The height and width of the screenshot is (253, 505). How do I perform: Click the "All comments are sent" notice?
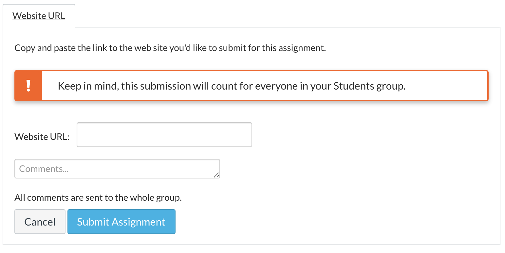click(98, 197)
